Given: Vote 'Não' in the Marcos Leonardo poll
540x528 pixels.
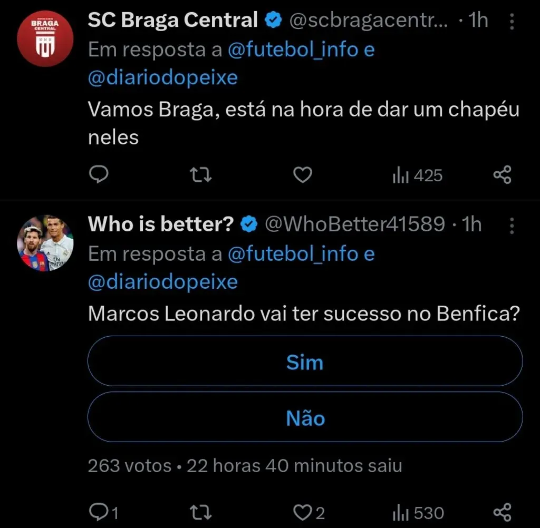Looking at the screenshot, I should pos(305,418).
